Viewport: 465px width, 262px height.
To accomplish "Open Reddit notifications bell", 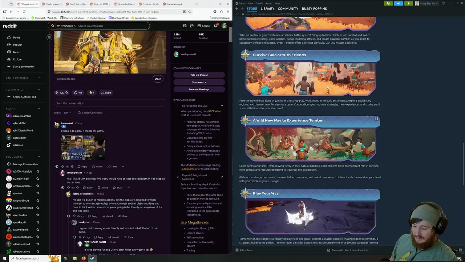I will tap(215, 26).
